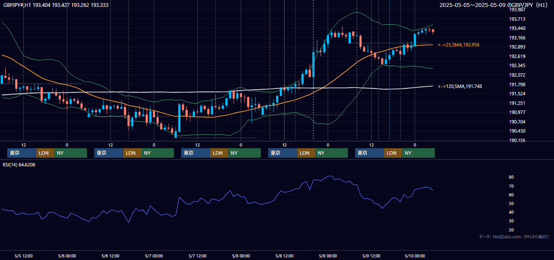Select the LDN session block for 5/5
Screen dimensions: 554x260
(45, 153)
